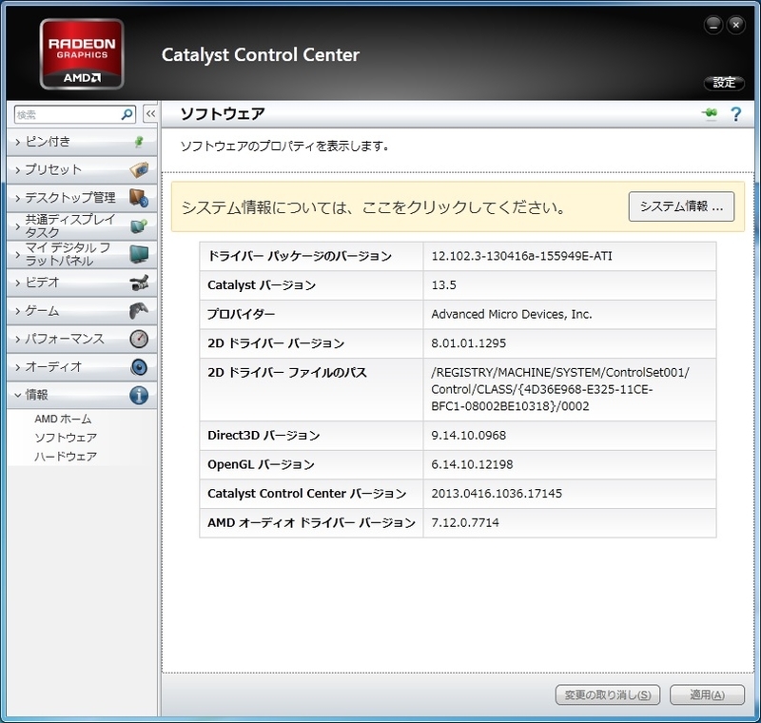Click the ソフトウェアのプロパティを表示します description text

pos(284,147)
